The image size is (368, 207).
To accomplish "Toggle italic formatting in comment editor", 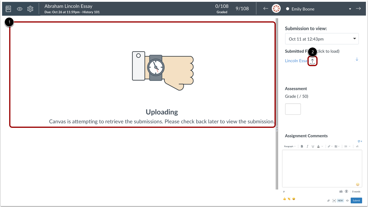I will click(x=307, y=146).
